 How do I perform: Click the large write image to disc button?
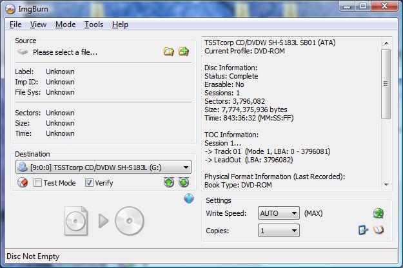tap(104, 221)
